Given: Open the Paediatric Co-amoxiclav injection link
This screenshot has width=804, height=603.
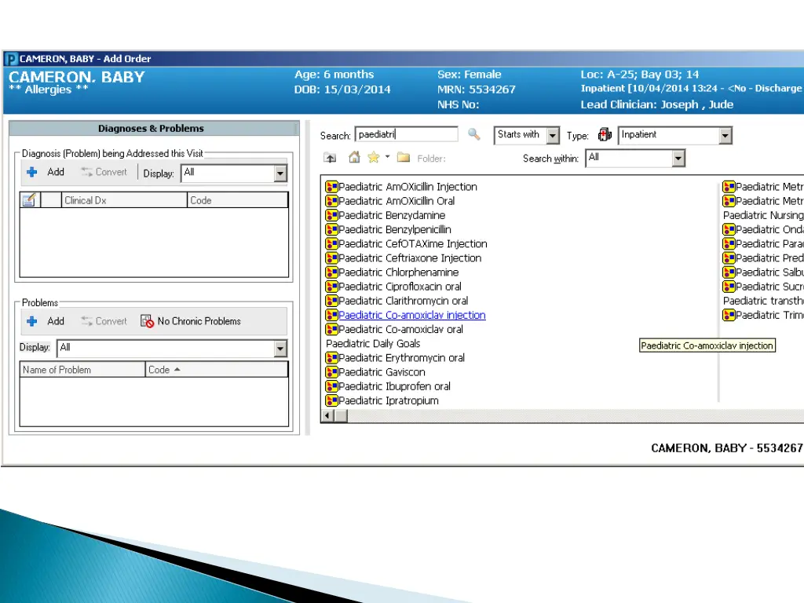Looking at the screenshot, I should pyautogui.click(x=411, y=315).
